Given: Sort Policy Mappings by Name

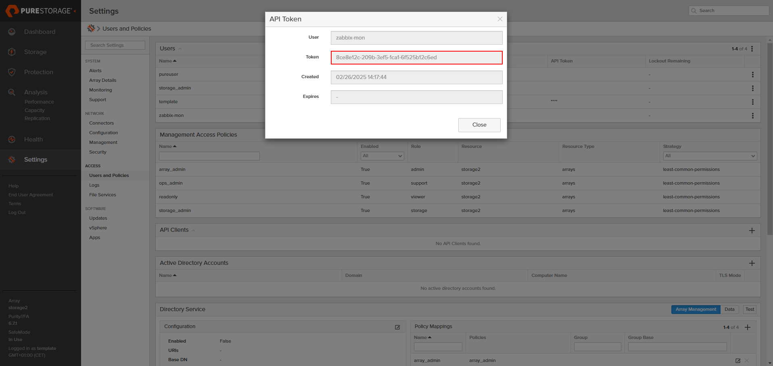Looking at the screenshot, I should click(423, 337).
